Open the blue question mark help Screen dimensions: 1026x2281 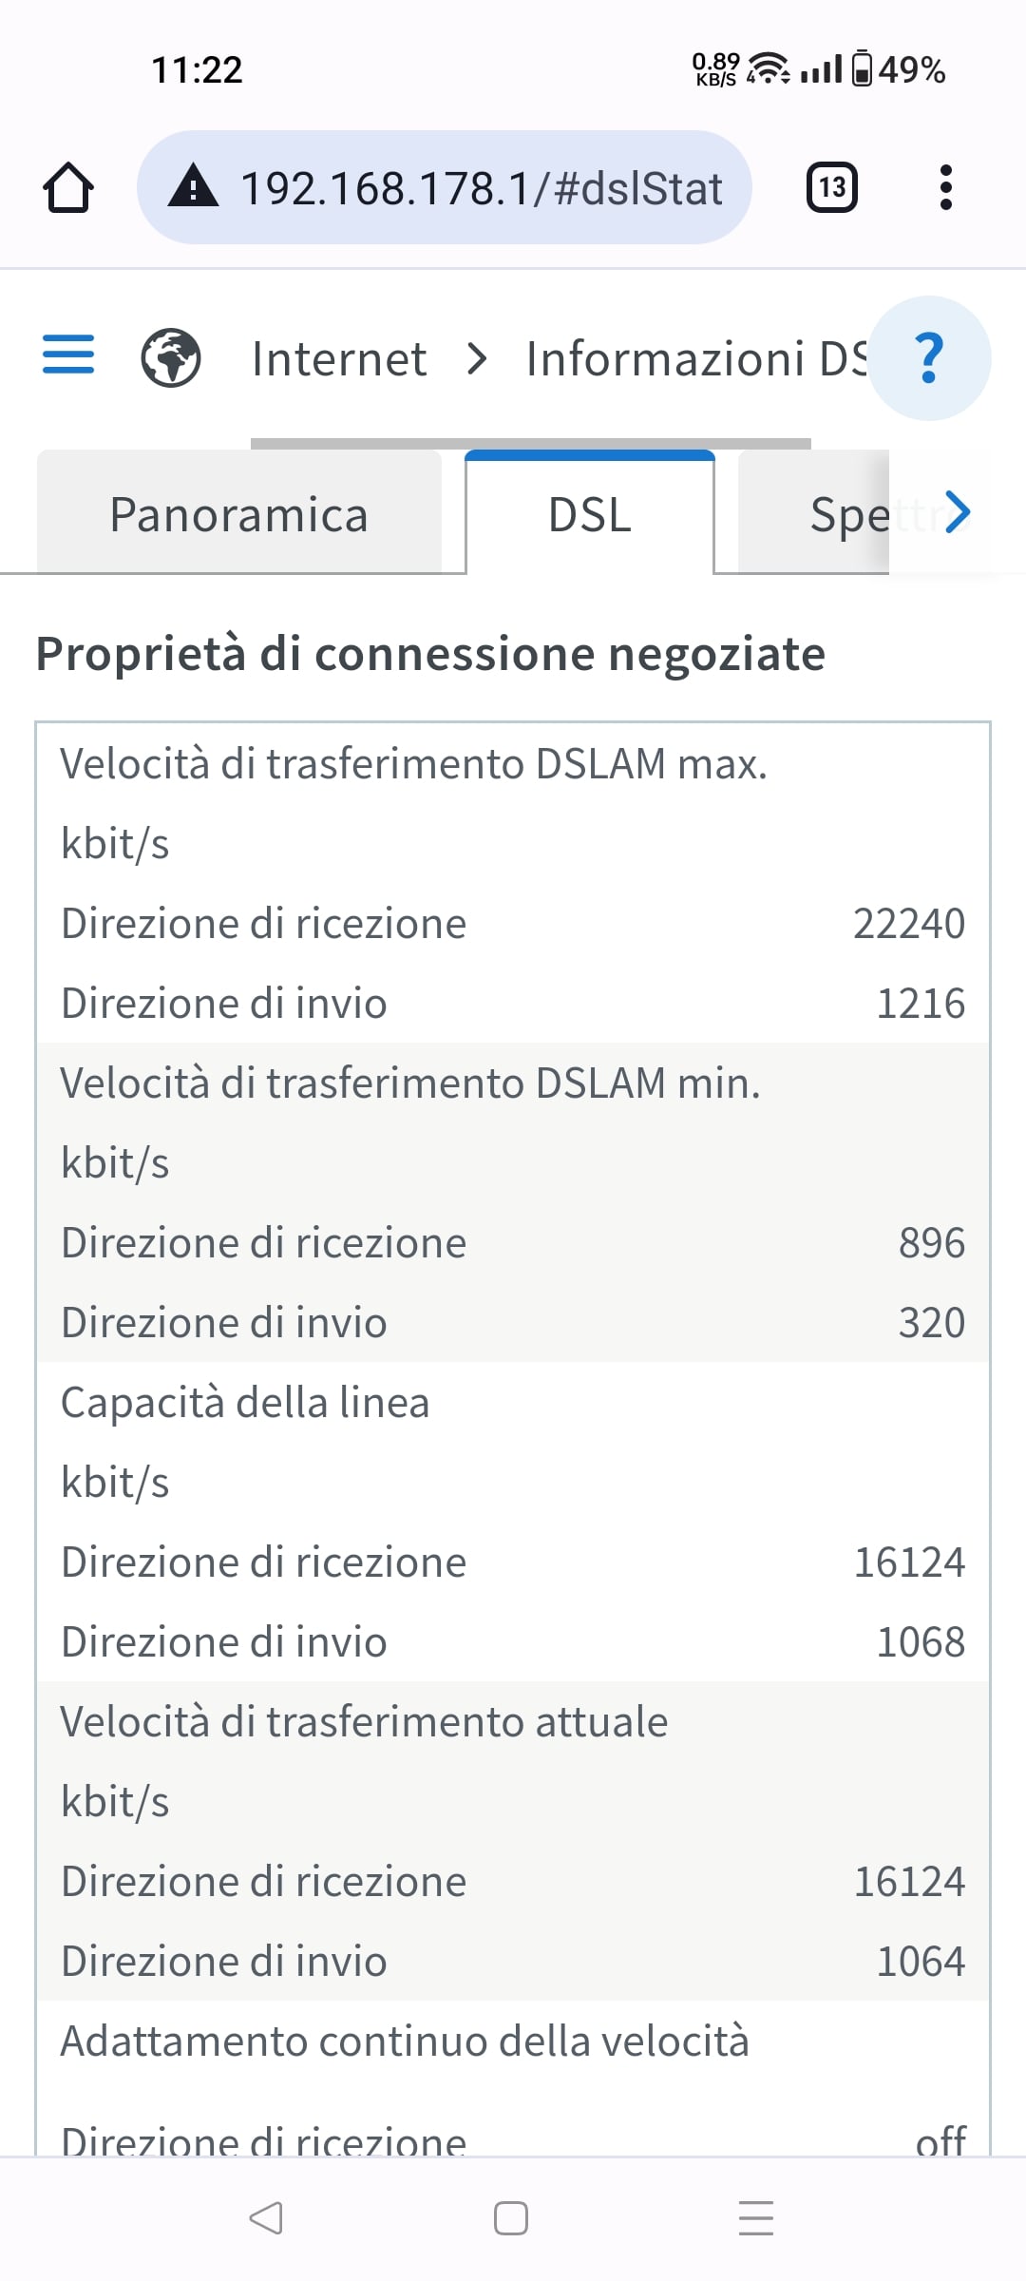coord(929,358)
